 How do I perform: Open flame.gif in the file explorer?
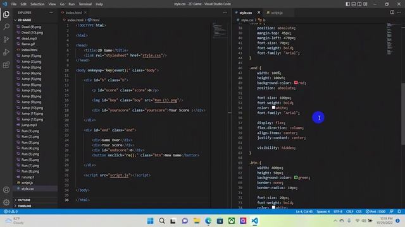[x=28, y=44]
